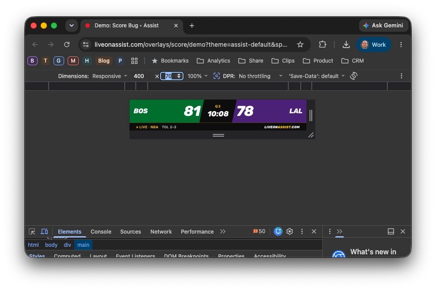Viewport: 436px width, 290px height.
Task: Open the 100% zoom dropdown
Action: coord(197,76)
